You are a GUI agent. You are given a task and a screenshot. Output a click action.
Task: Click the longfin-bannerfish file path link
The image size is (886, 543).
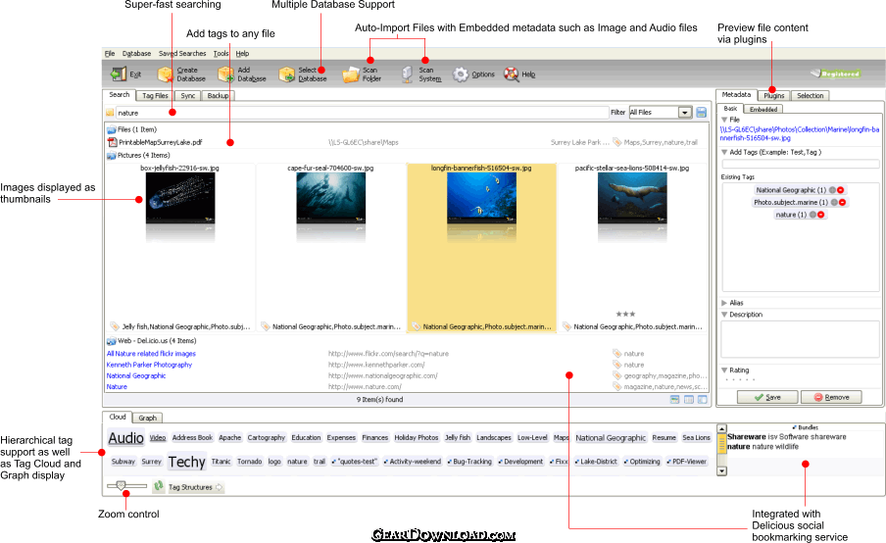point(799,133)
